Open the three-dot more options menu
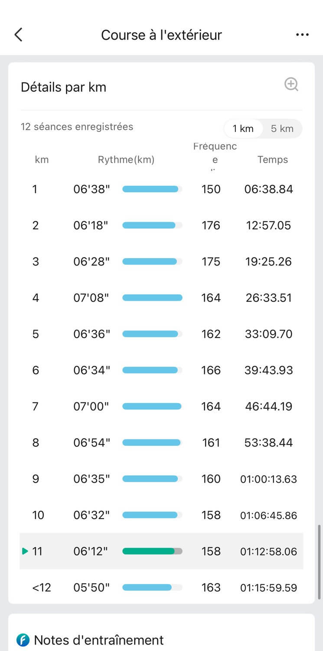 click(x=302, y=35)
